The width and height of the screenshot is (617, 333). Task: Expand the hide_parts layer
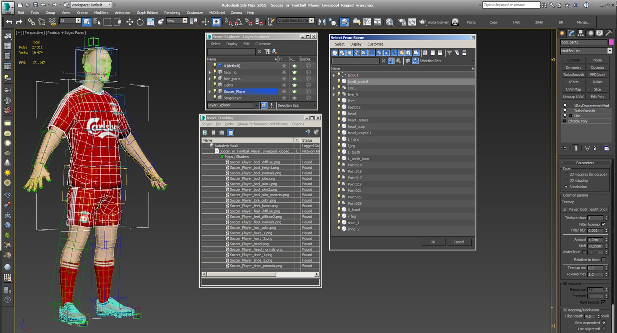(x=210, y=79)
